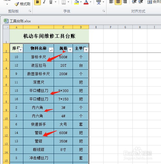Toggle center alignment
Viewport: 161px width, 164px height.
click(118, 2)
